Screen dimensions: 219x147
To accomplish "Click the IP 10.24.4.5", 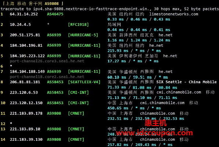I will [x=20, y=25].
